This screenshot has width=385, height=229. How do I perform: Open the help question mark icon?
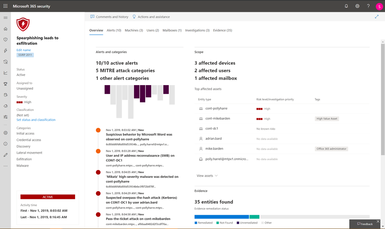pos(368,6)
